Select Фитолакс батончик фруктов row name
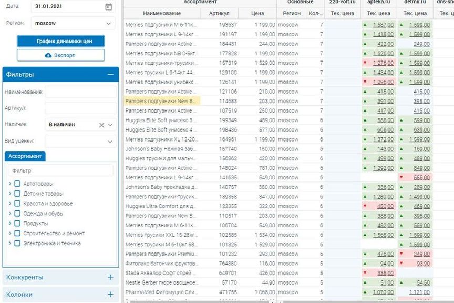This screenshot has width=454, height=303. [x=162, y=264]
